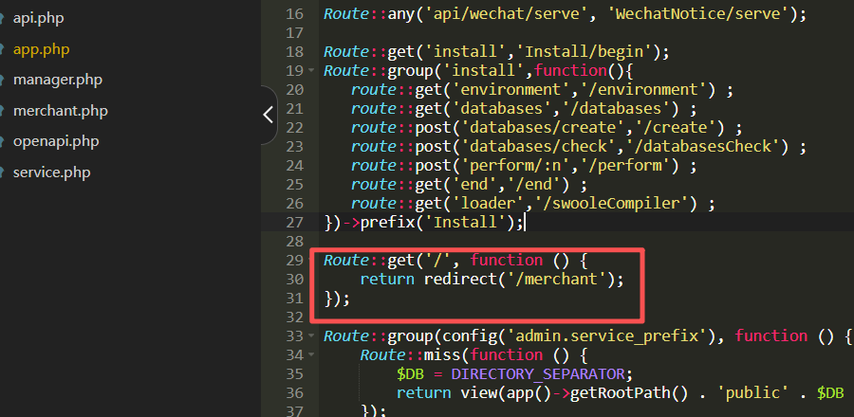The image size is (854, 417).
Task: Open manager.php from the sidebar
Action: point(58,80)
